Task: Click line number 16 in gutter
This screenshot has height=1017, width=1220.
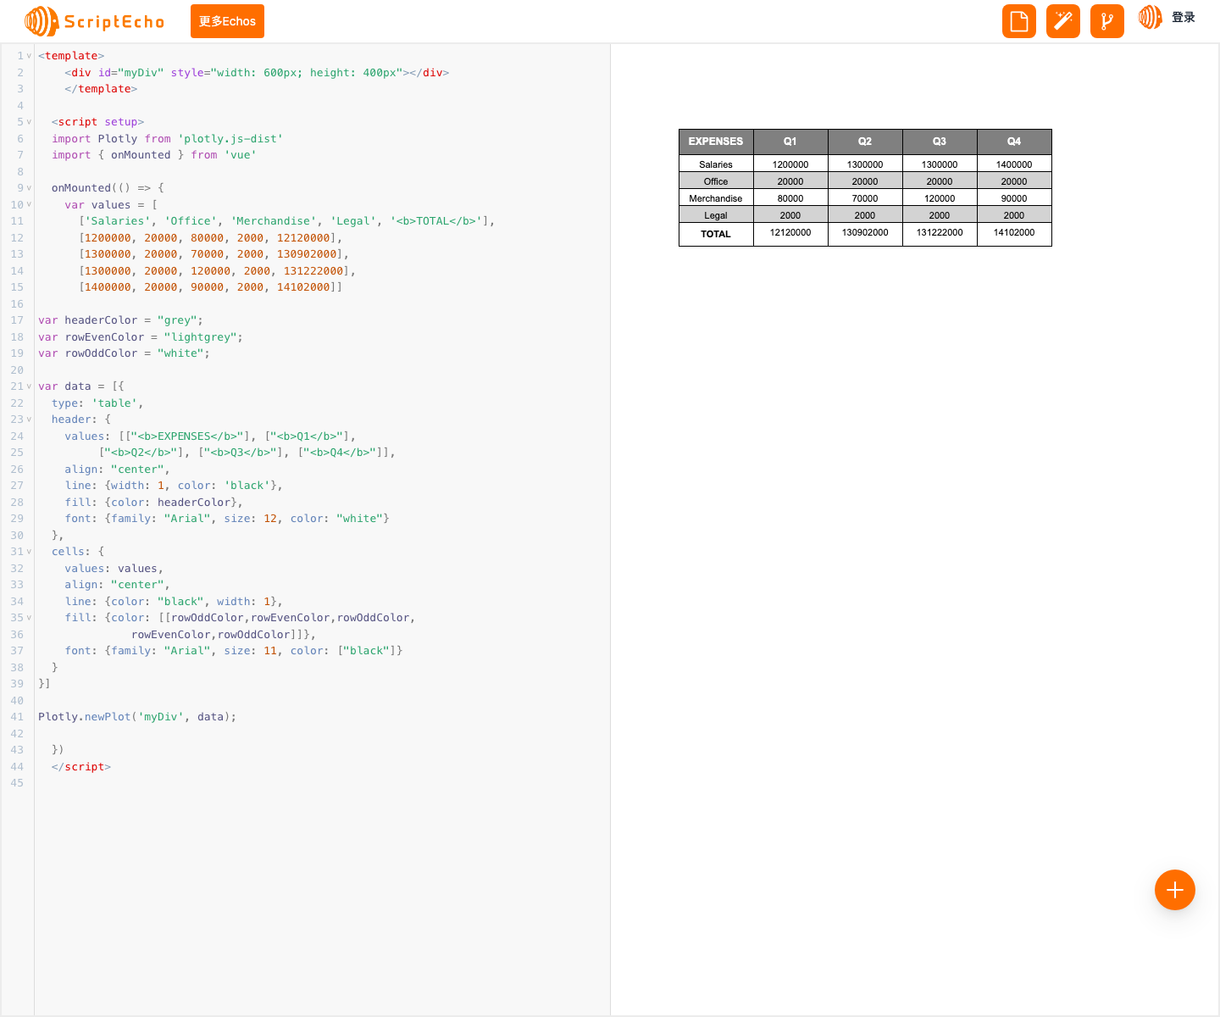Action: click(17, 304)
